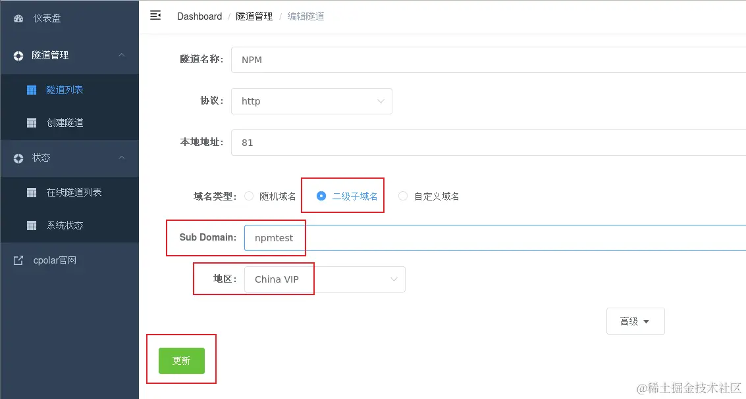The width and height of the screenshot is (746, 399).
Task: Click the table icon beside 隧道列表
Action: coord(32,90)
